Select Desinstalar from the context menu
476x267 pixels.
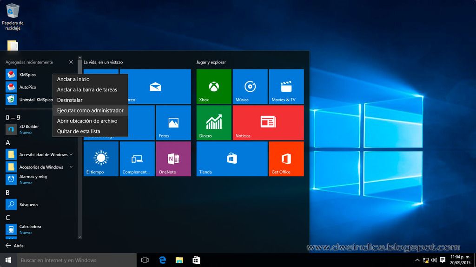[x=70, y=100]
